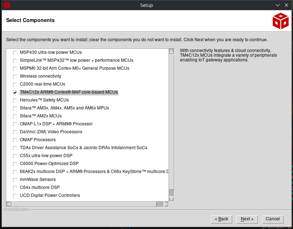
Task: Select the Hercules Safety MCUs row label
Action: 44,100
